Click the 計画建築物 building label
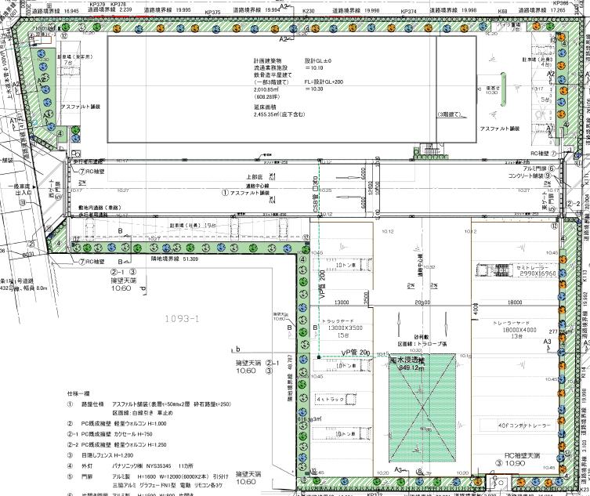Image resolution: width=590 pixels, height=496 pixels. (x=267, y=60)
